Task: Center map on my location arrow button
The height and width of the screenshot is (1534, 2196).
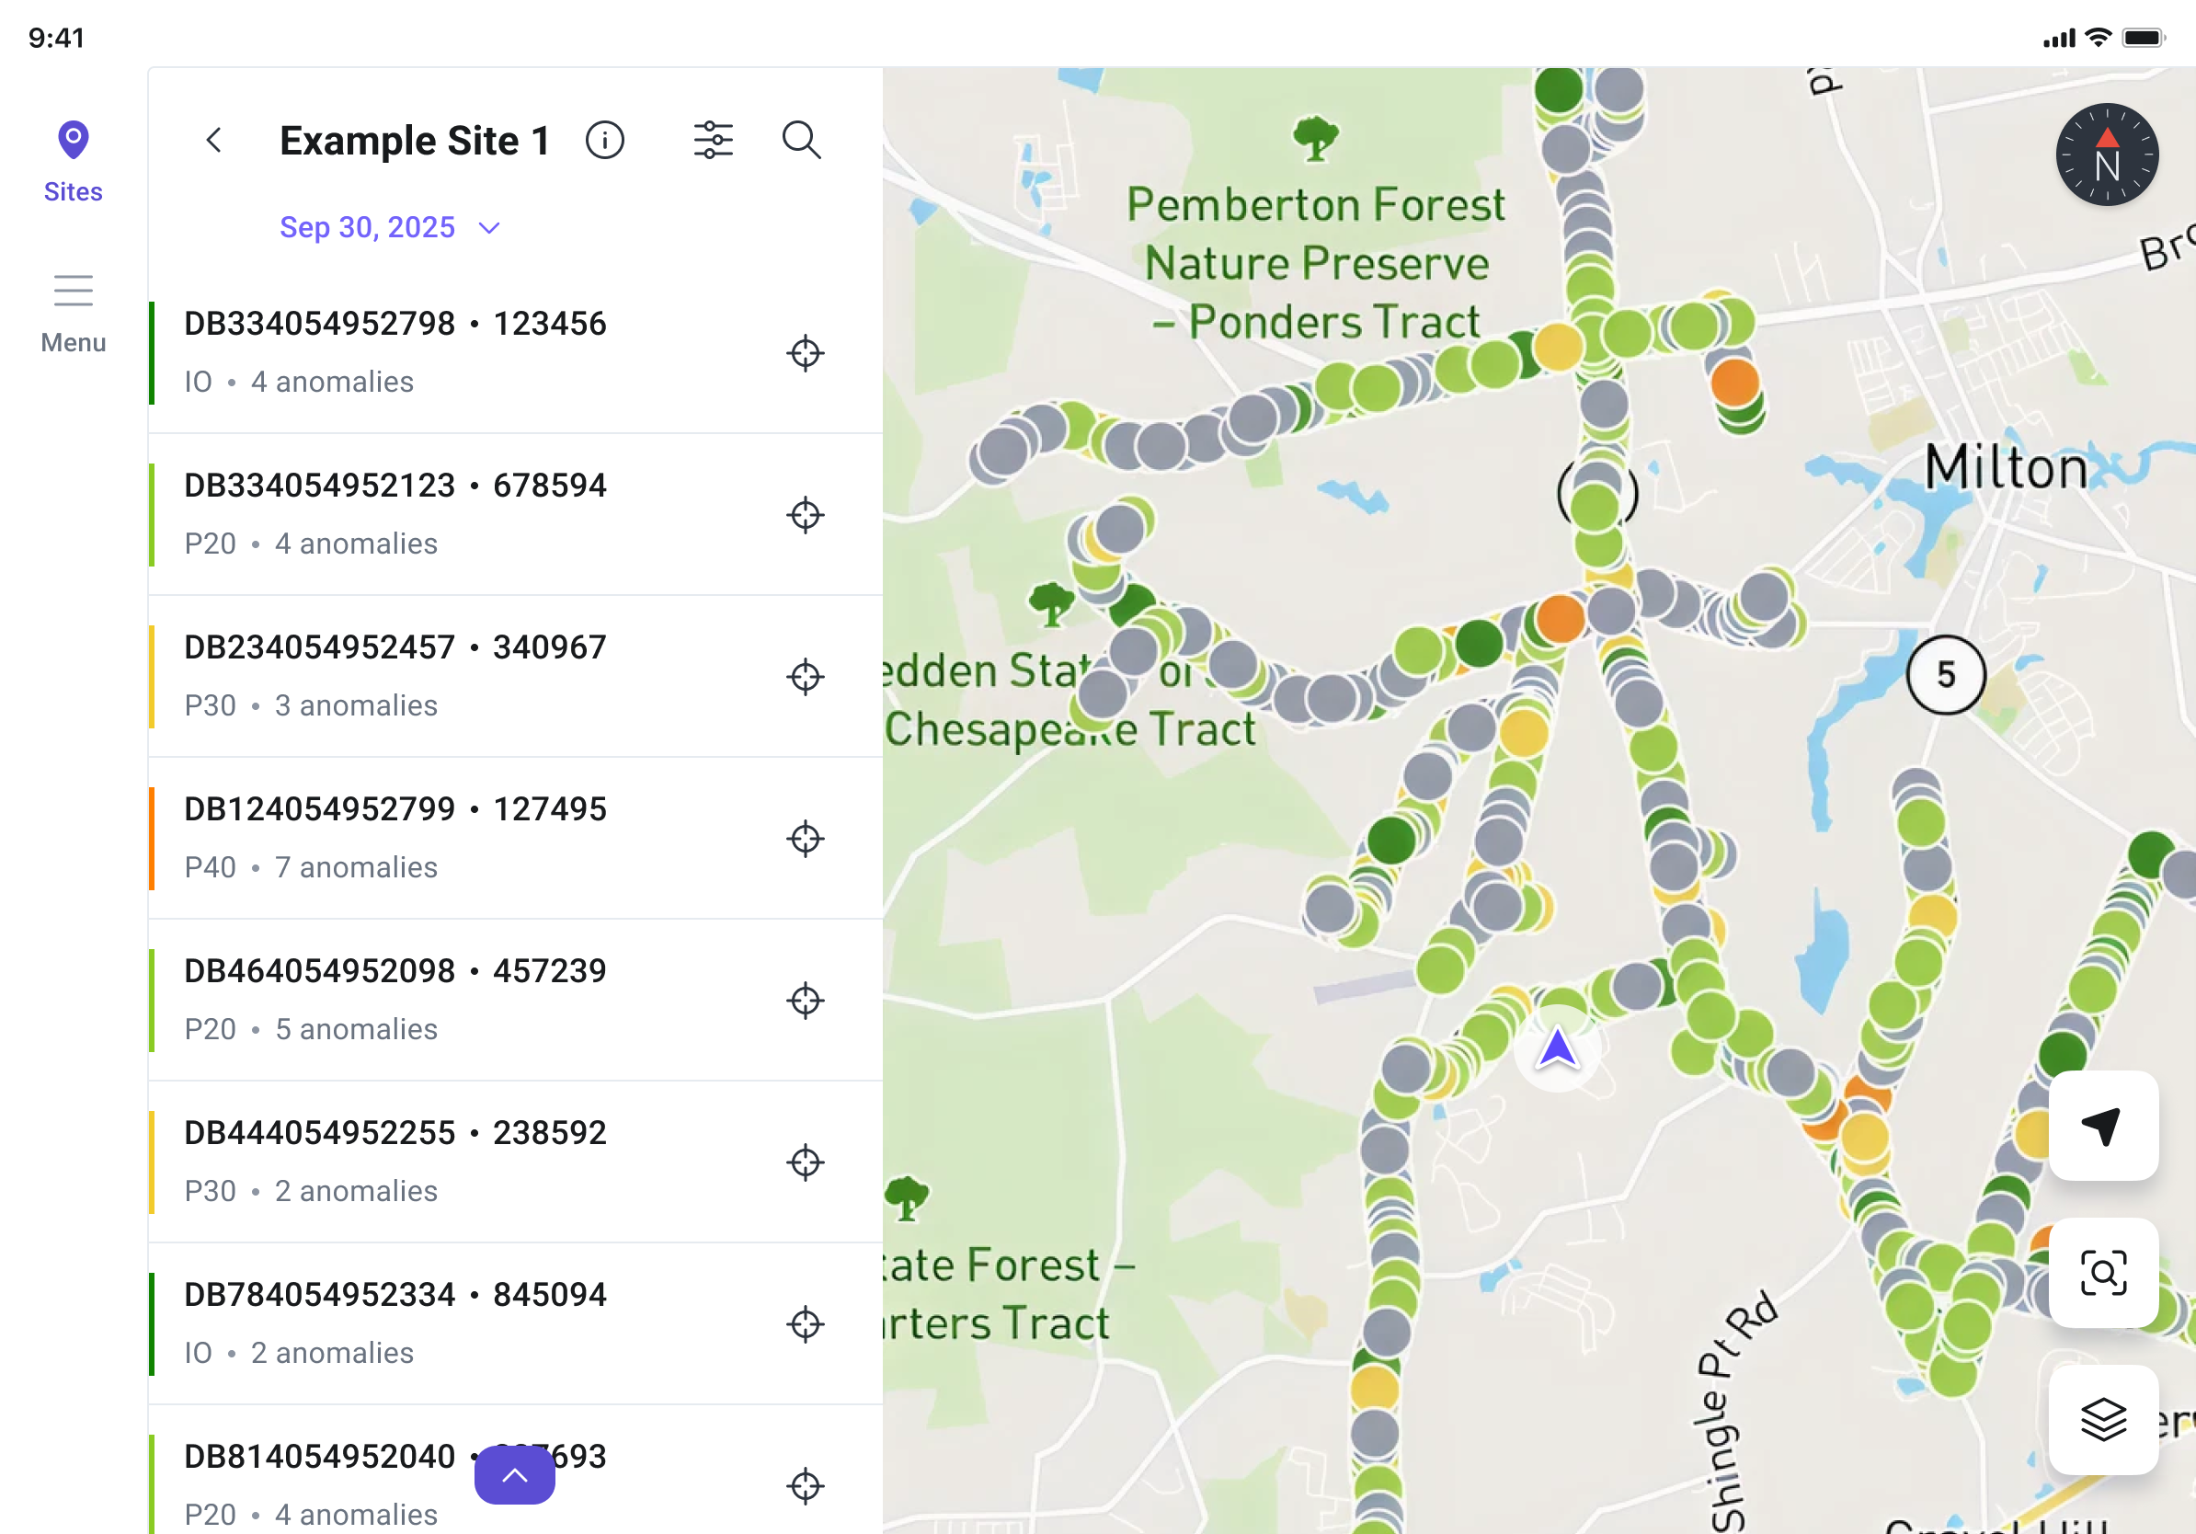Action: 2102,1126
